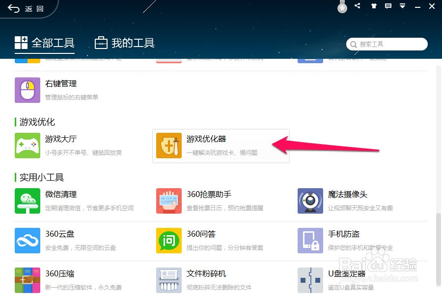
Task: Open the 360抢票助手 ticket icon
Action: point(169,201)
